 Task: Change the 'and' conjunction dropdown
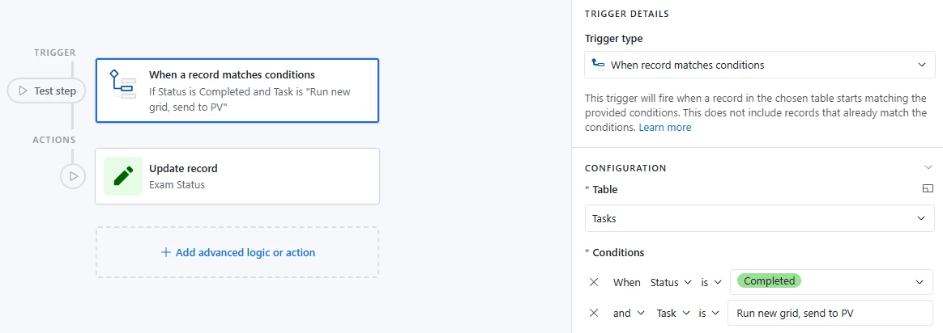[x=629, y=314]
